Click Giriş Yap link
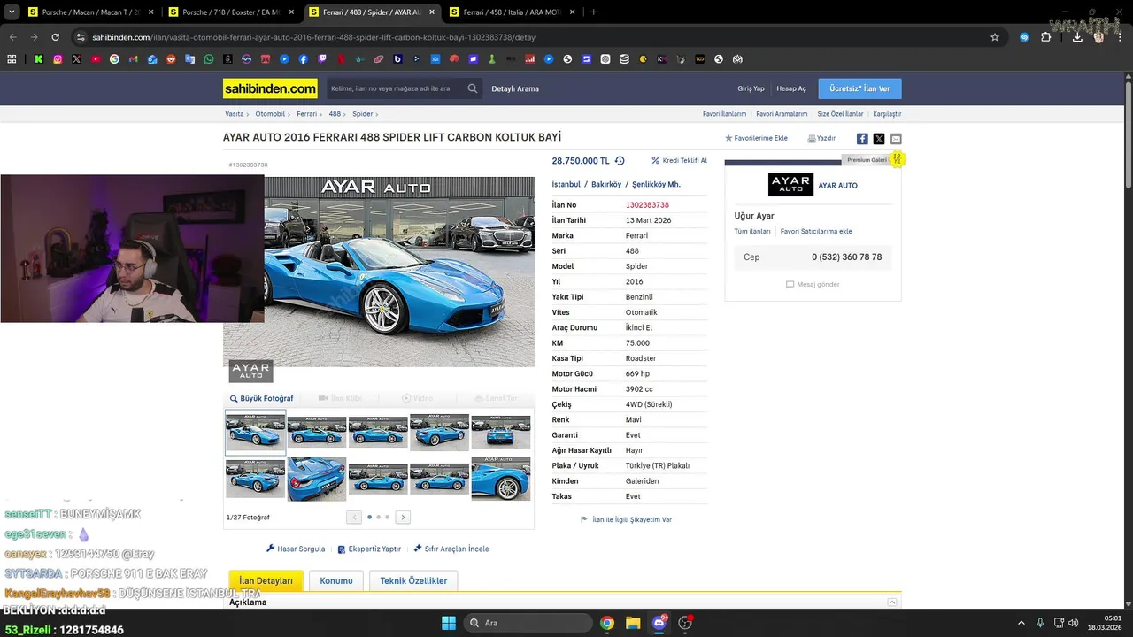 751,88
